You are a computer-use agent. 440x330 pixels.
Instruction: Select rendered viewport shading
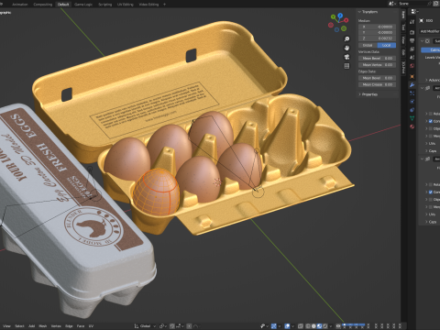coord(325,326)
